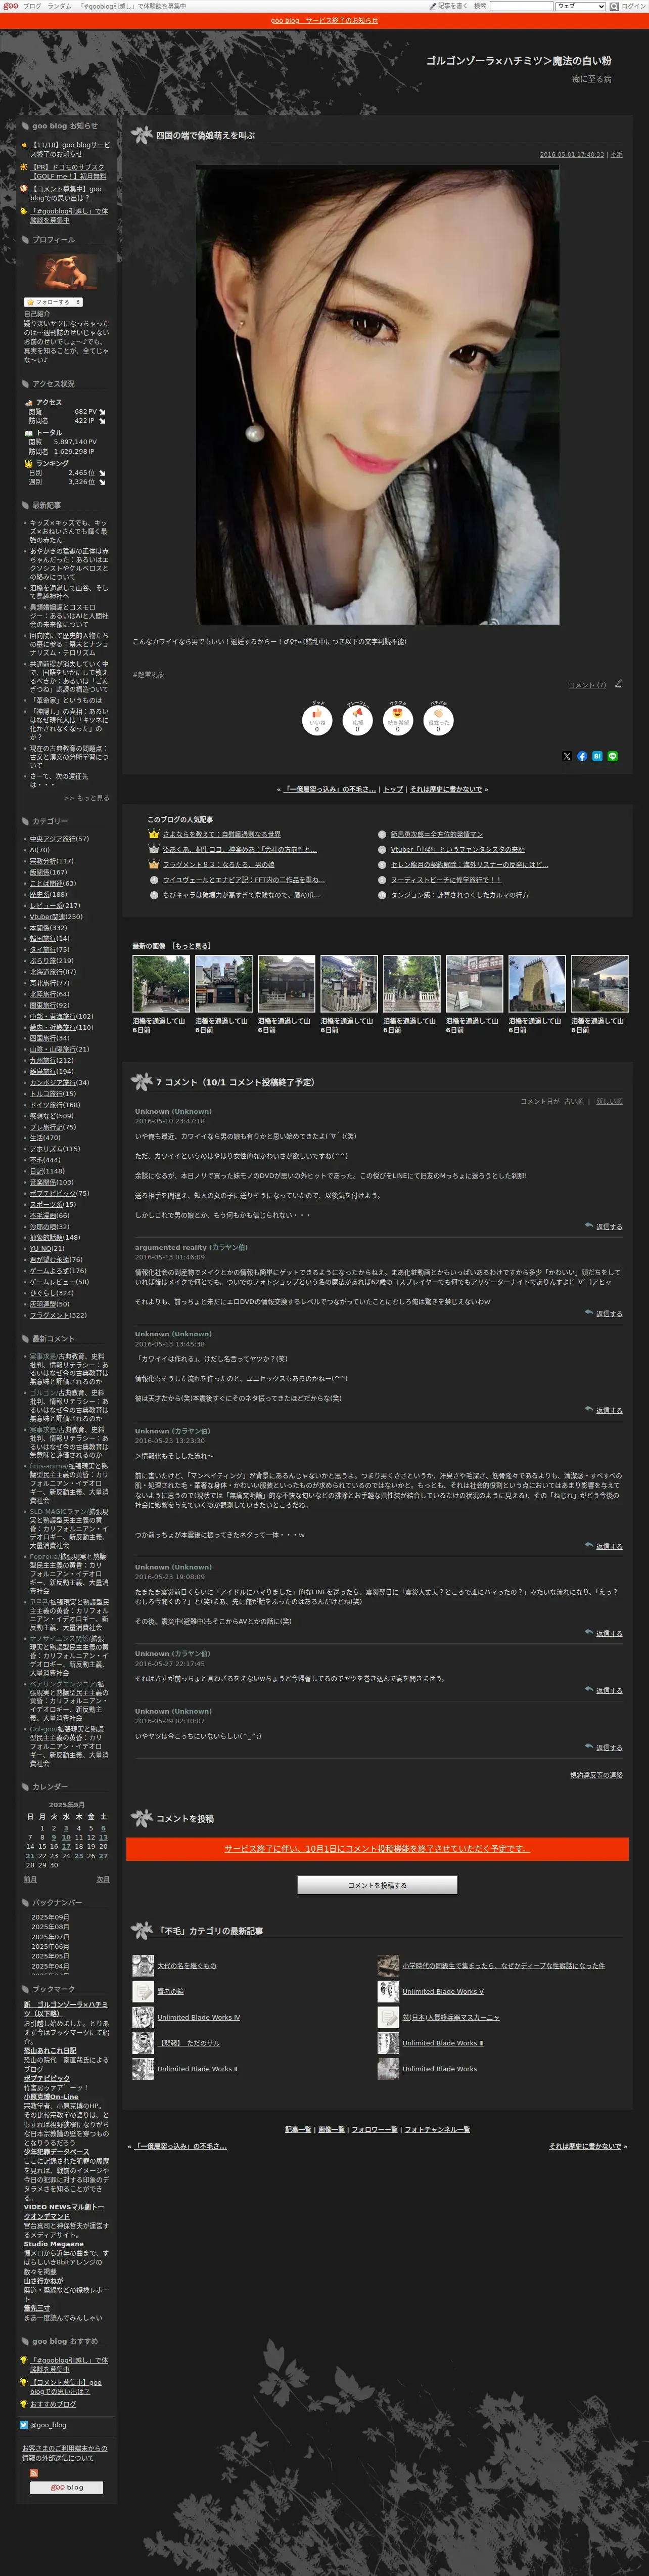The height and width of the screenshot is (2576, 649).
Task: Click 記事一覧 footer tab
Action: 298,2130
